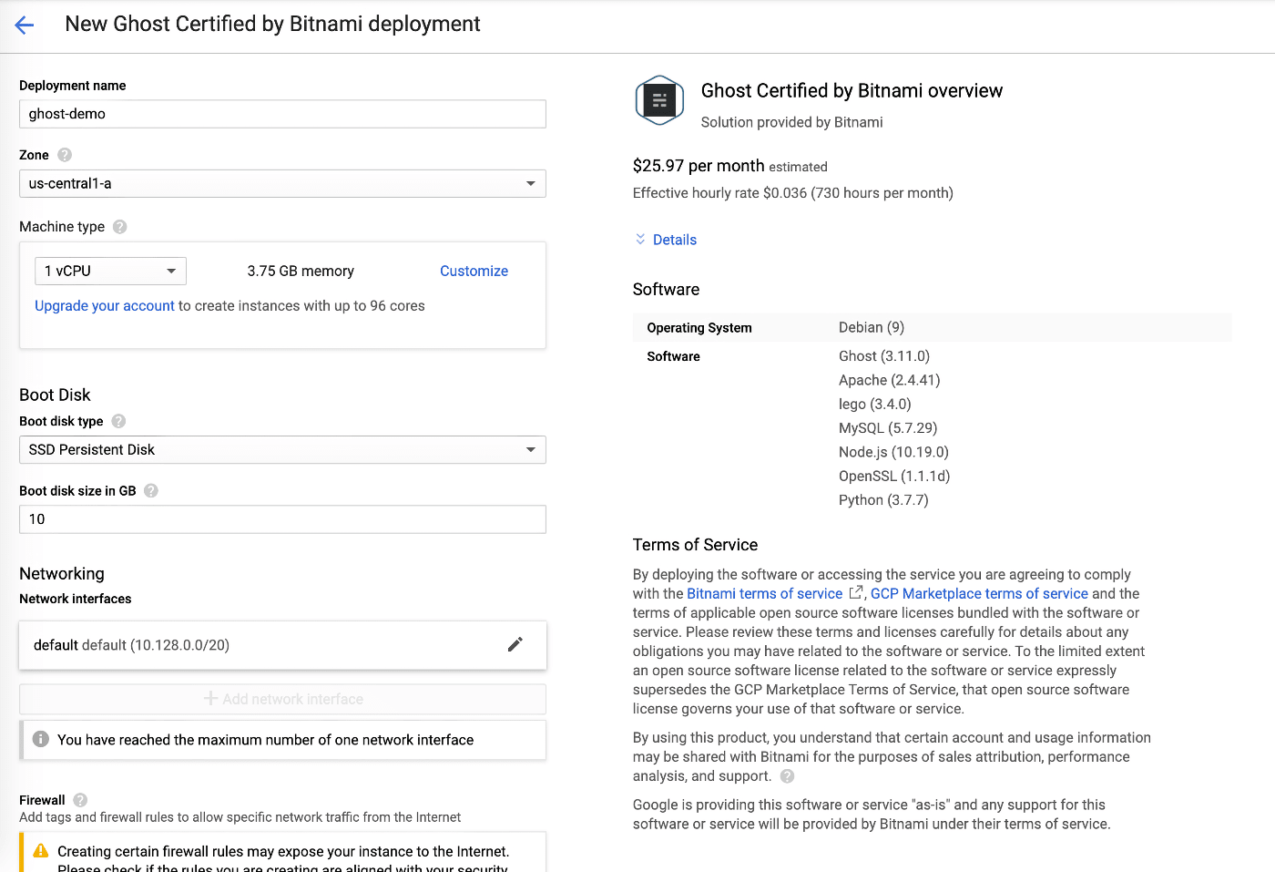Viewport: 1275px width, 872px height.
Task: Click the Node.js (10.19.0) software entry
Action: (893, 452)
